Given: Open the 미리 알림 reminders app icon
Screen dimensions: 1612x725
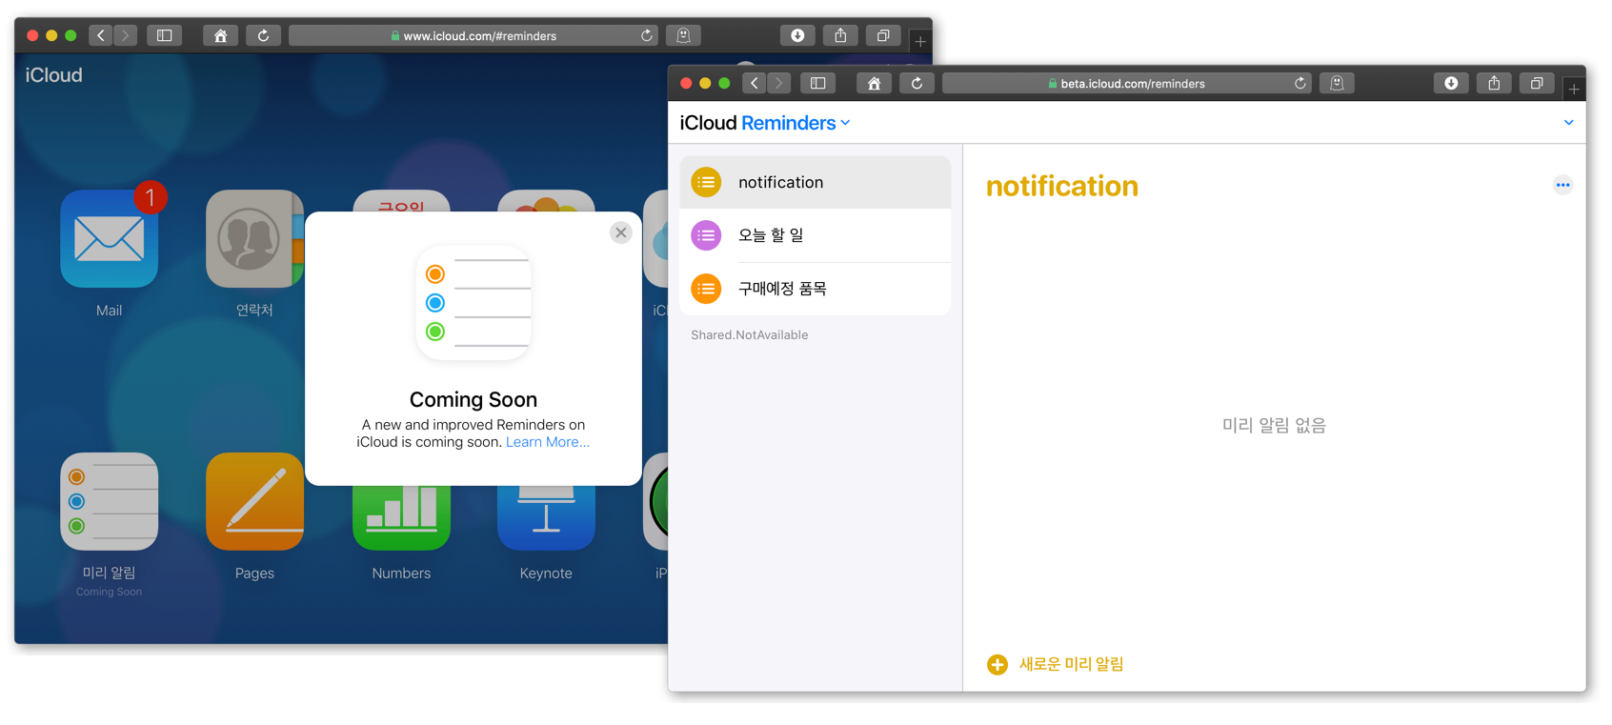Looking at the screenshot, I should (x=110, y=501).
